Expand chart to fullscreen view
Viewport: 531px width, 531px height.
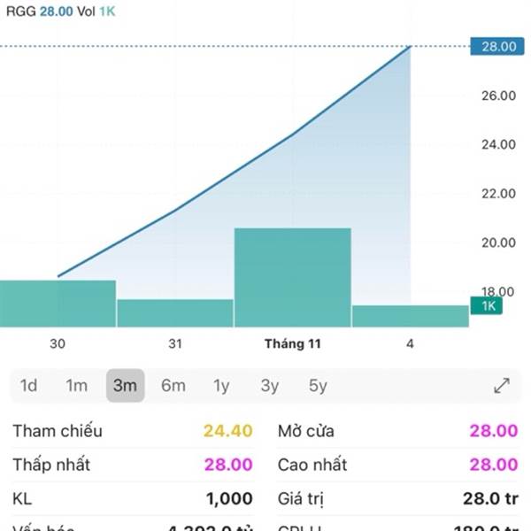pyautogui.click(x=502, y=386)
